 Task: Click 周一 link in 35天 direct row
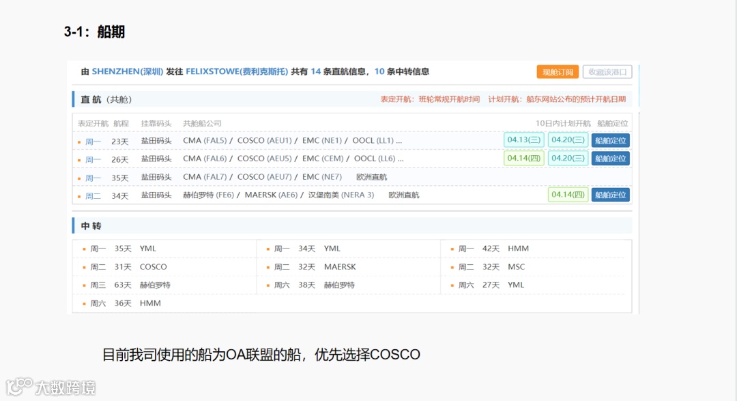point(93,178)
